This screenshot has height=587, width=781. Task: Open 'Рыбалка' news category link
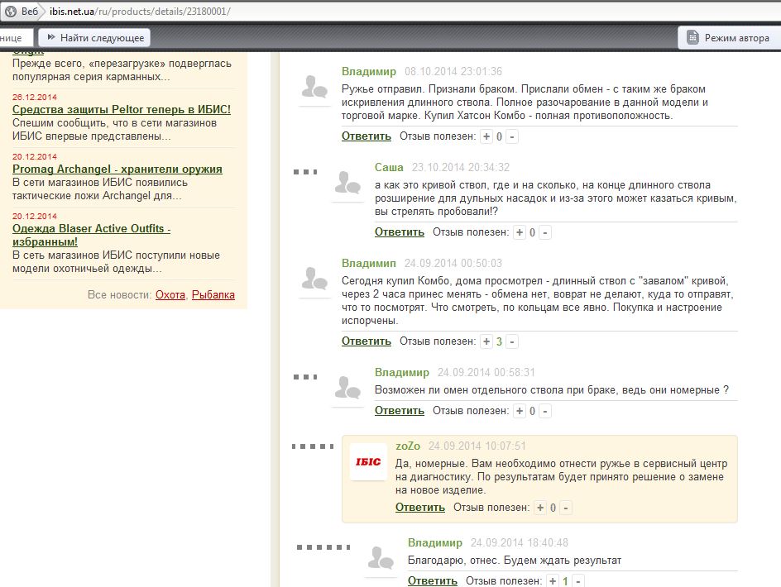click(x=213, y=295)
